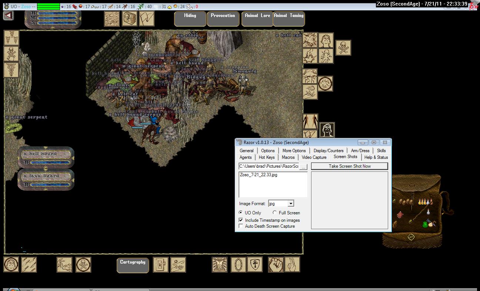This screenshot has height=291, width=480.
Task: Select the highlighted face portrait icon
Action: pyautogui.click(x=327, y=130)
